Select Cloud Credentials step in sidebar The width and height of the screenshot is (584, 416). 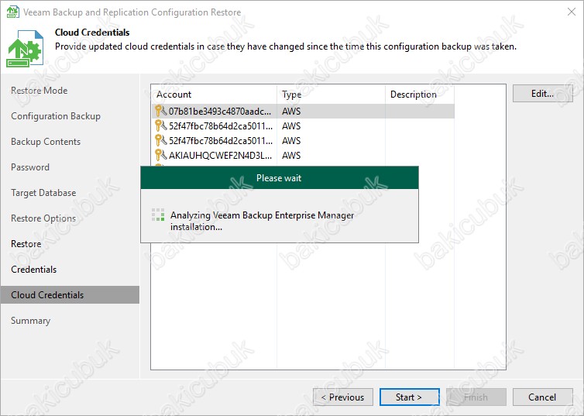70,295
